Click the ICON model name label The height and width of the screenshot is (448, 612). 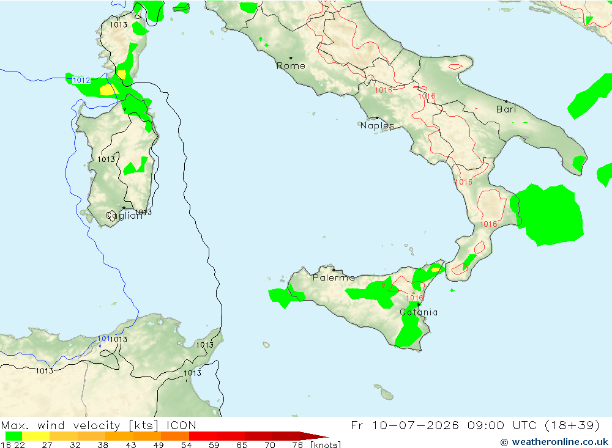tap(181, 425)
